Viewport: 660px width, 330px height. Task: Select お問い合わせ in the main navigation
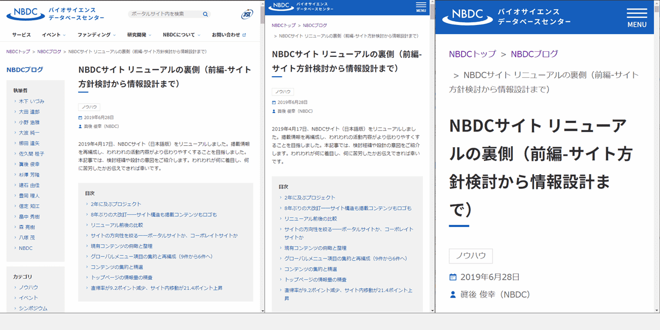[x=226, y=35]
